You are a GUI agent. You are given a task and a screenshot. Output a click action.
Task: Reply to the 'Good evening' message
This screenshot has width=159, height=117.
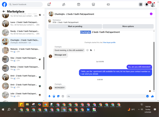91,50
